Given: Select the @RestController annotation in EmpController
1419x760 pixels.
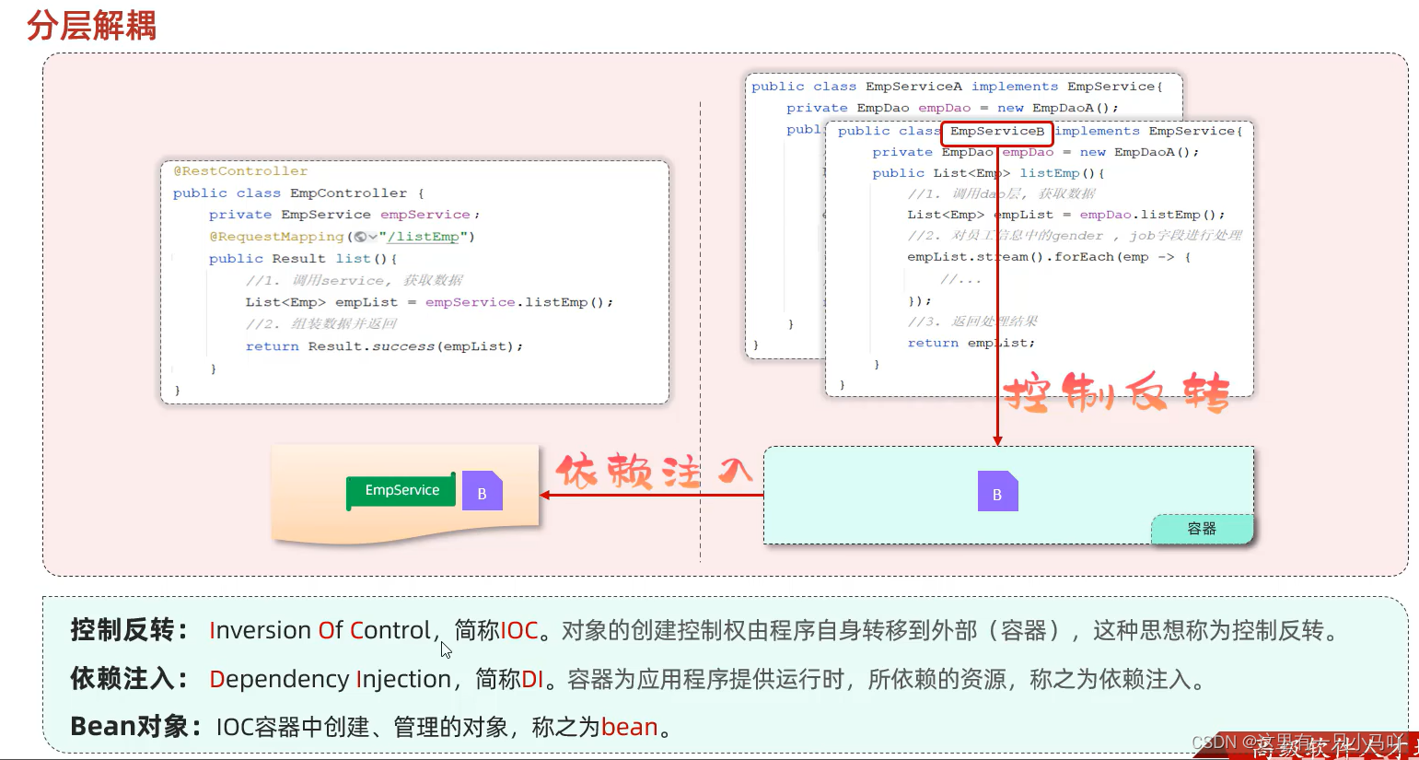Looking at the screenshot, I should click(238, 170).
